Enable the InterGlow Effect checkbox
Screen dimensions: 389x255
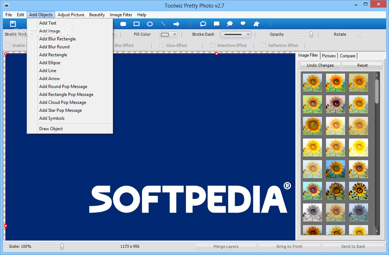click(x=213, y=45)
